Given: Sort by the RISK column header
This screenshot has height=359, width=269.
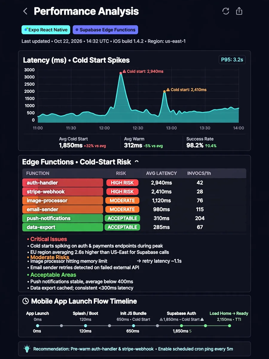Looking at the screenshot, I should 121,173.
